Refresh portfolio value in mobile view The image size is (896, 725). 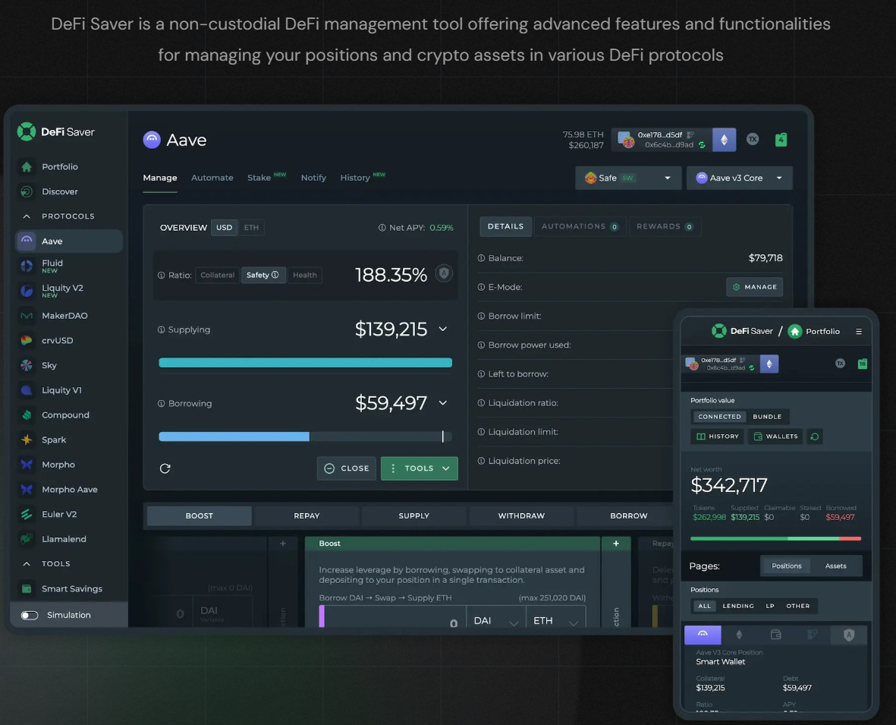coord(814,437)
